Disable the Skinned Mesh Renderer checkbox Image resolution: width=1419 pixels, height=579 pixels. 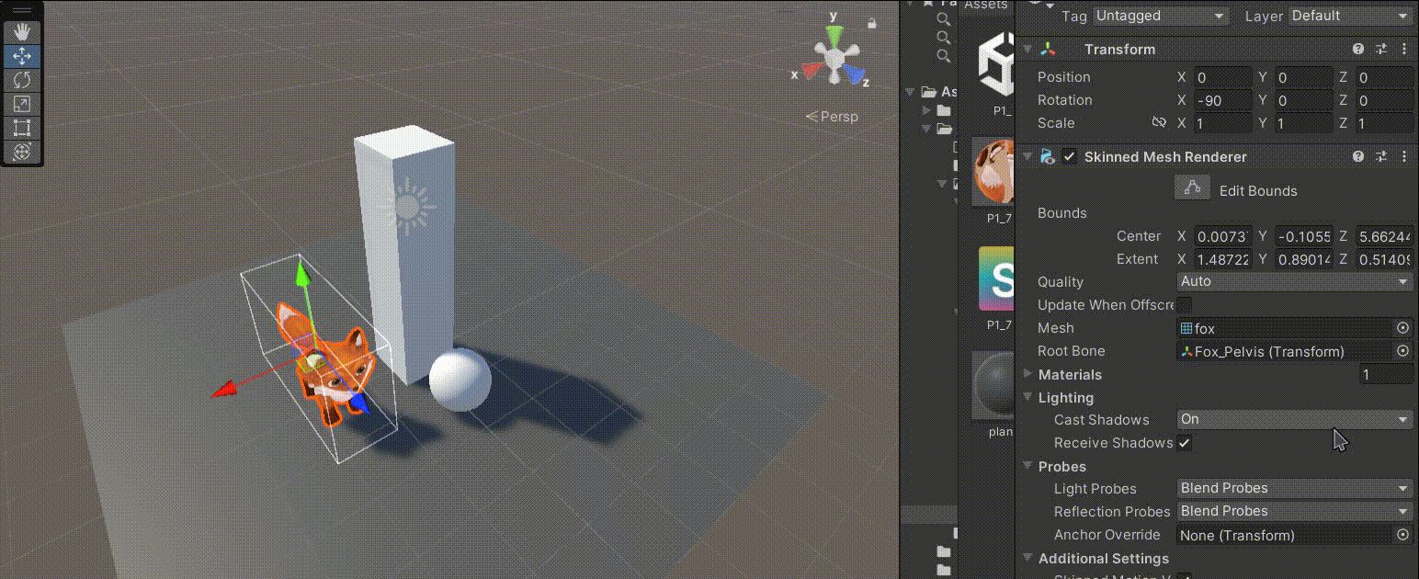coord(1069,157)
